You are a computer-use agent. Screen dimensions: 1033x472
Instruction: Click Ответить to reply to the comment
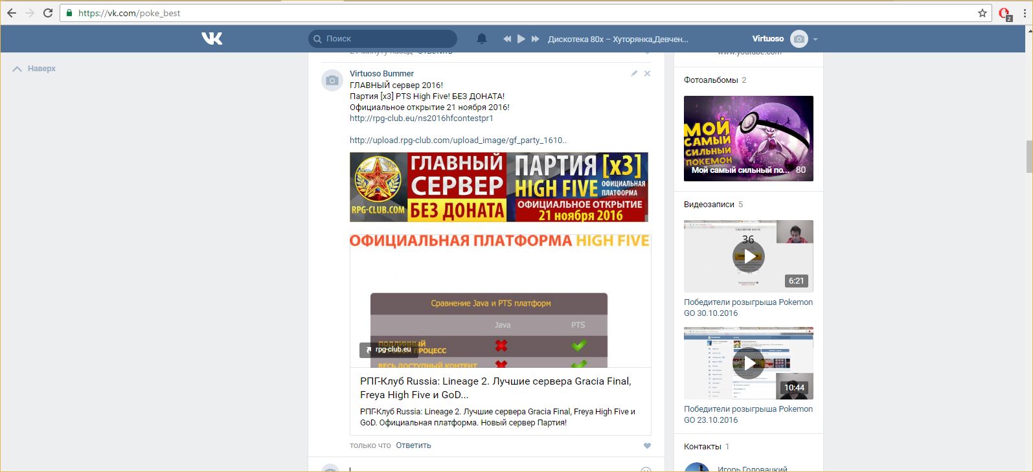[413, 445]
